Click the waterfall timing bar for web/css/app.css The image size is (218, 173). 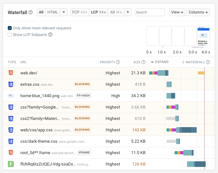(x=181, y=130)
